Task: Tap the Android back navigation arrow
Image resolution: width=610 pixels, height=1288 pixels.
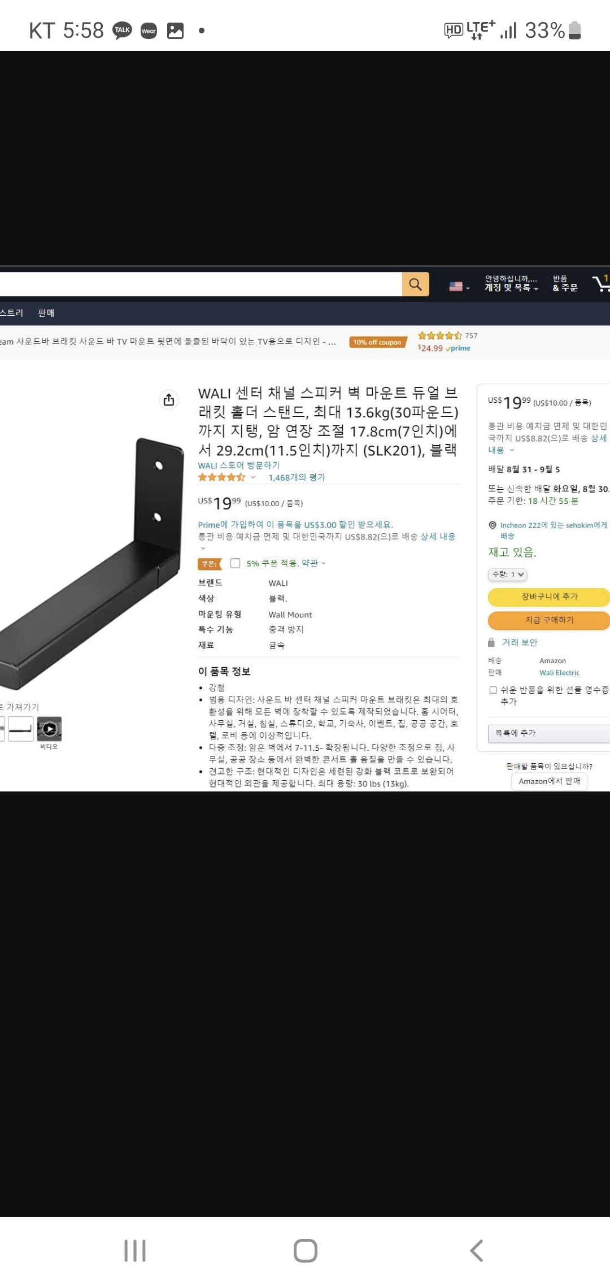Action: tap(476, 1251)
